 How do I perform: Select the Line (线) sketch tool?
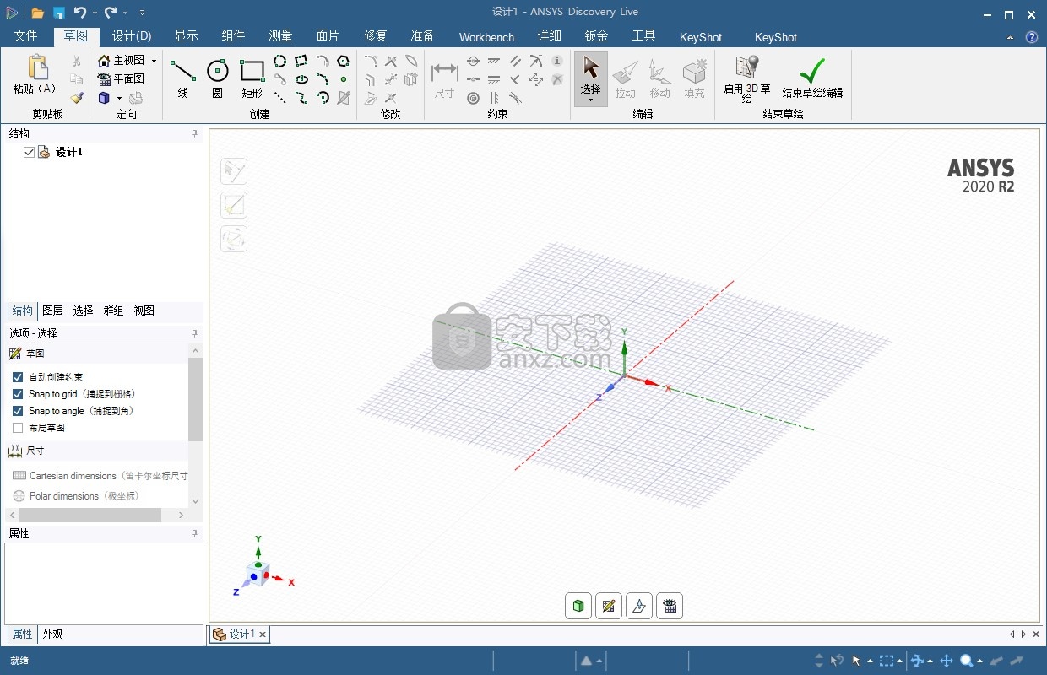(x=183, y=78)
